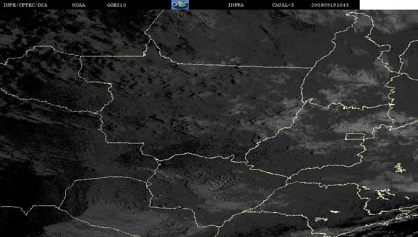Click the GOES10 satellite label

click(x=117, y=5)
